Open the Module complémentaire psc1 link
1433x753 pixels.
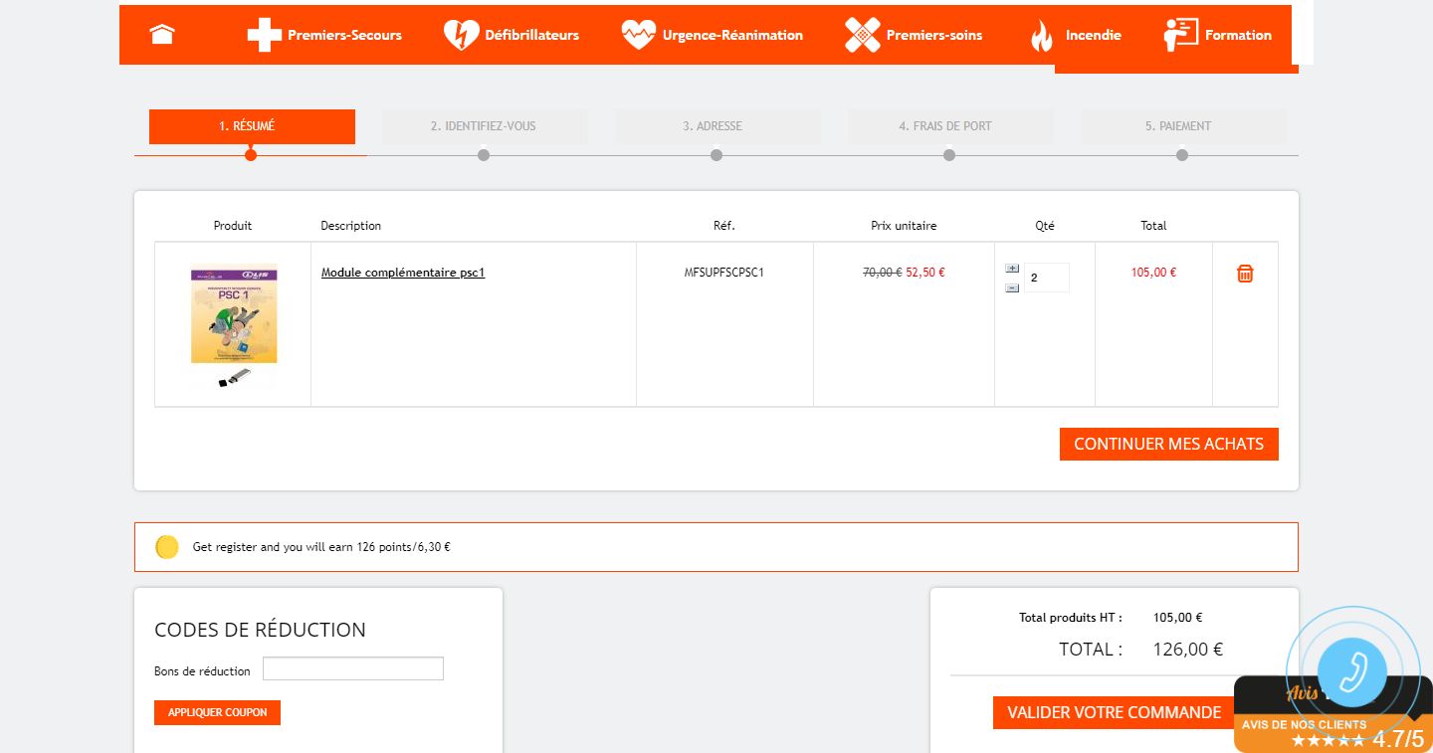(x=403, y=273)
